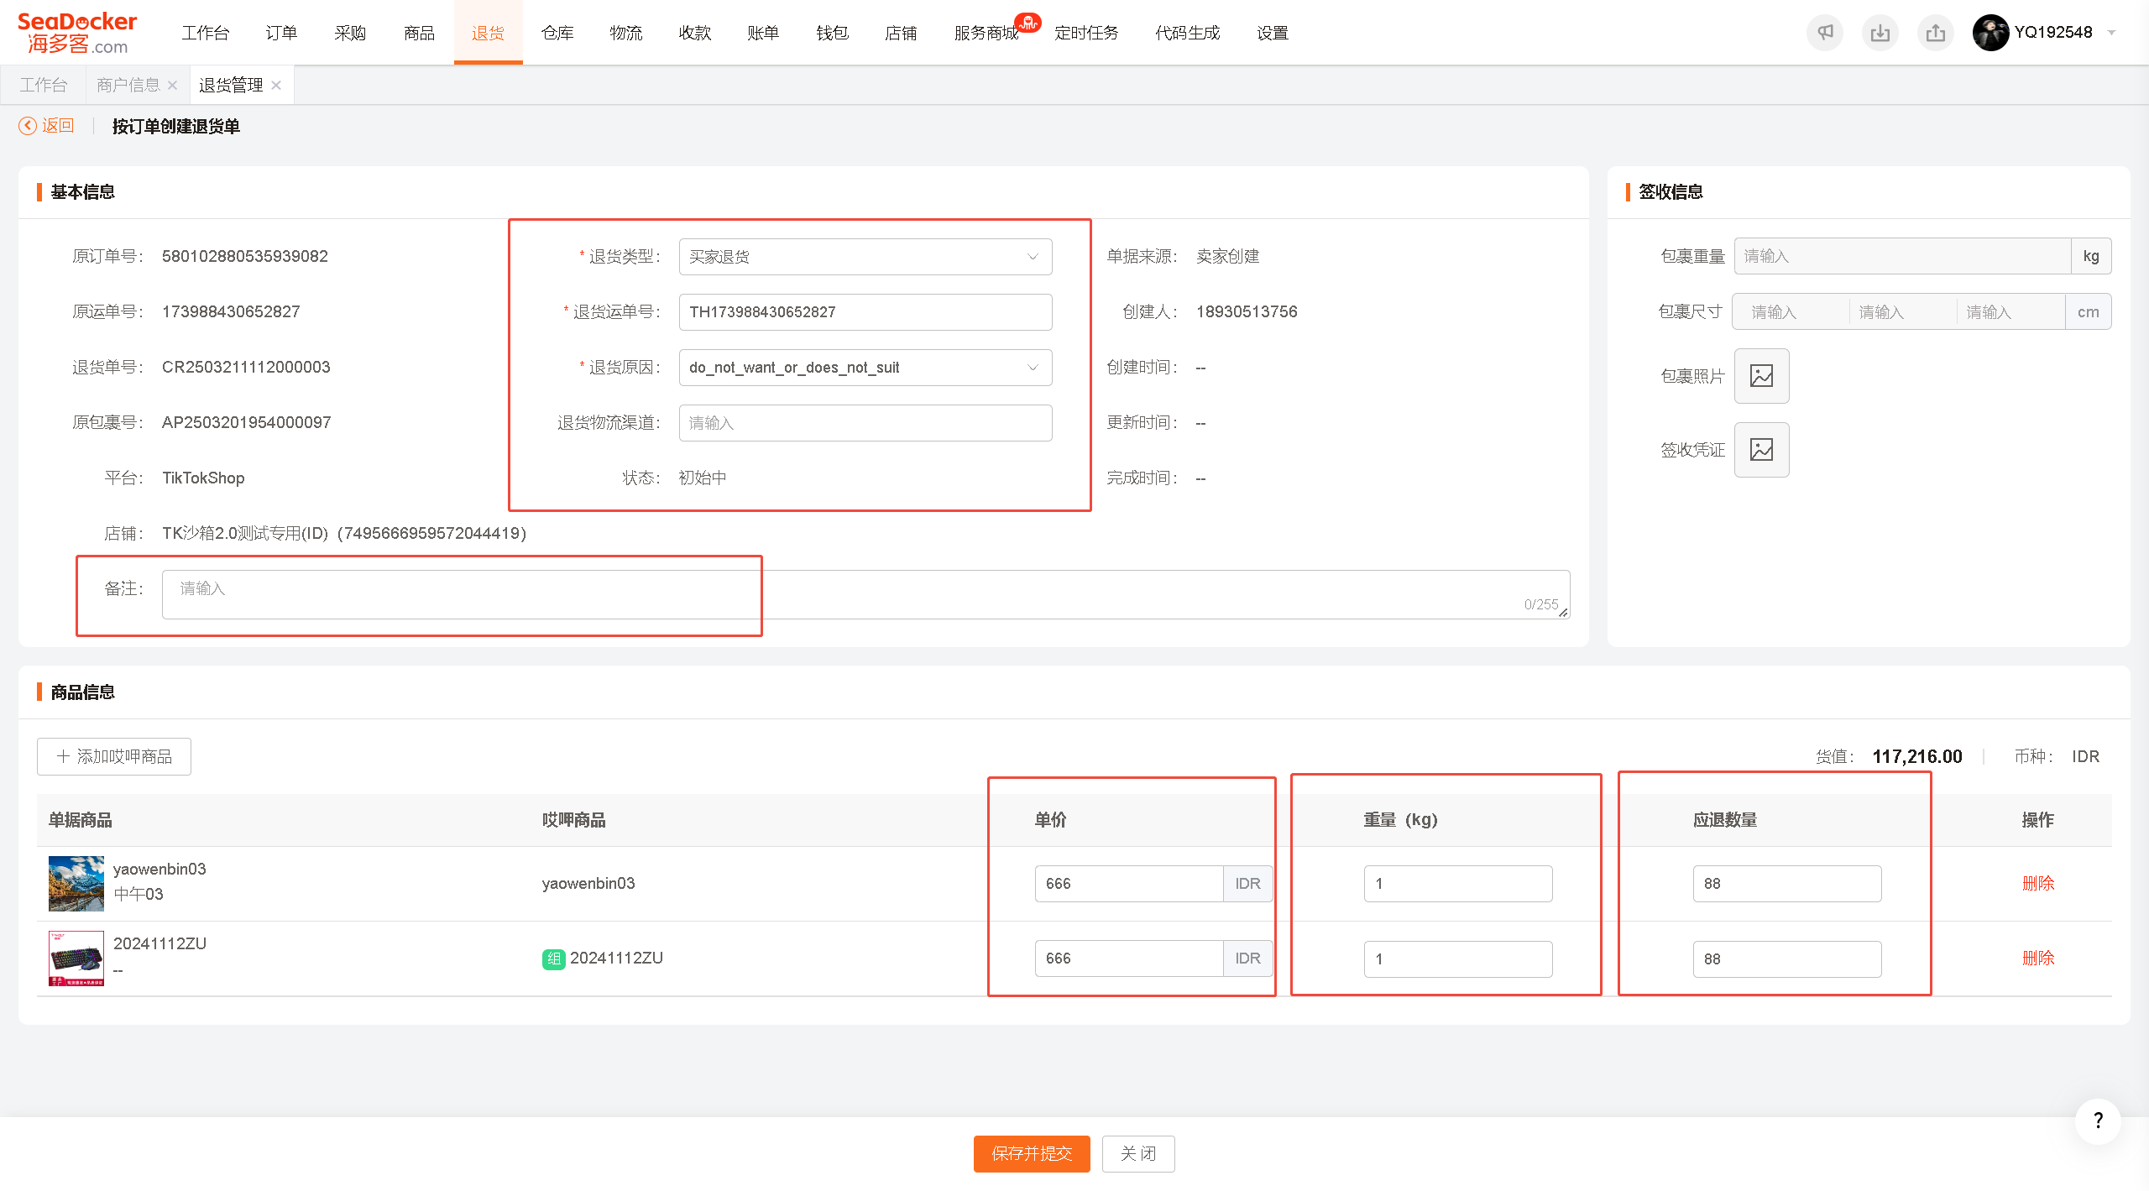Viewport: 2149px width, 1191px height.
Task: Open the 账单 menu
Action: tap(763, 33)
